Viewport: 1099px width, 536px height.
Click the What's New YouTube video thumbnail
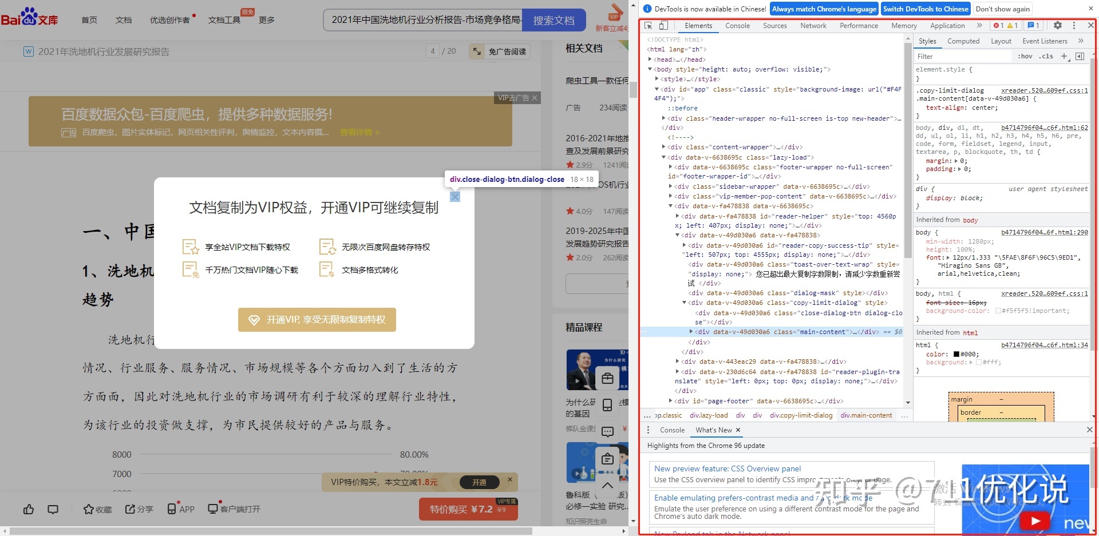(x=1026, y=499)
